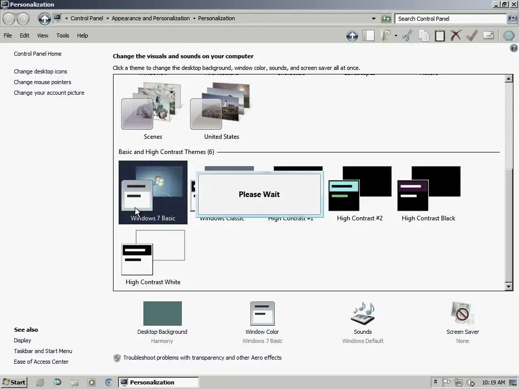Open dropdown arrow next to checklist icon

(396, 35)
